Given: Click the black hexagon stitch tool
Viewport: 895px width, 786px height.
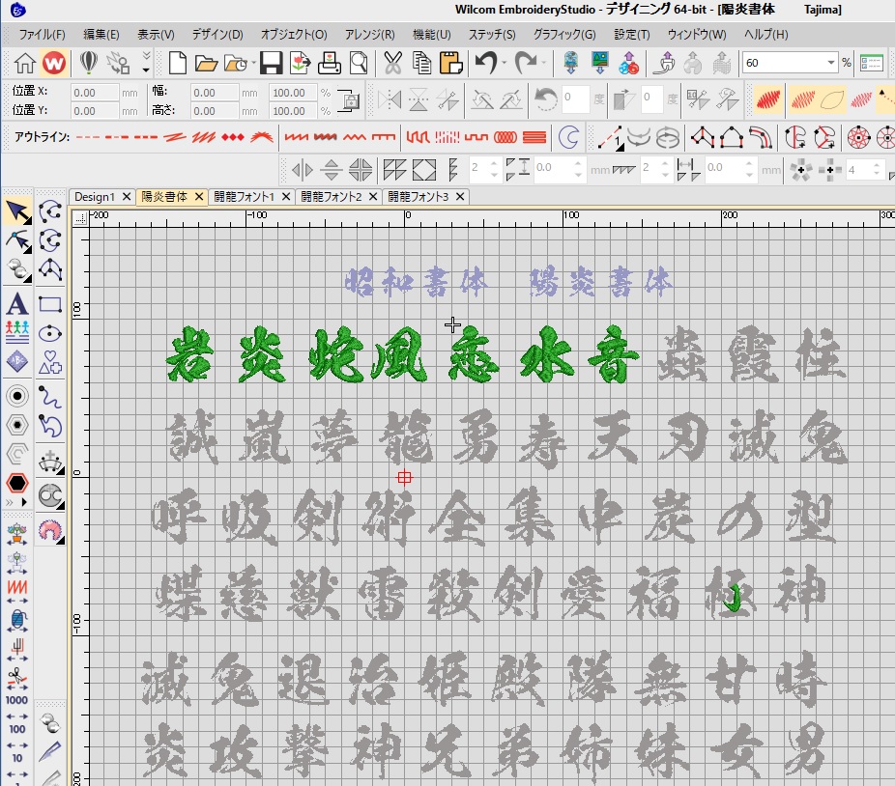Looking at the screenshot, I should pyautogui.click(x=17, y=483).
